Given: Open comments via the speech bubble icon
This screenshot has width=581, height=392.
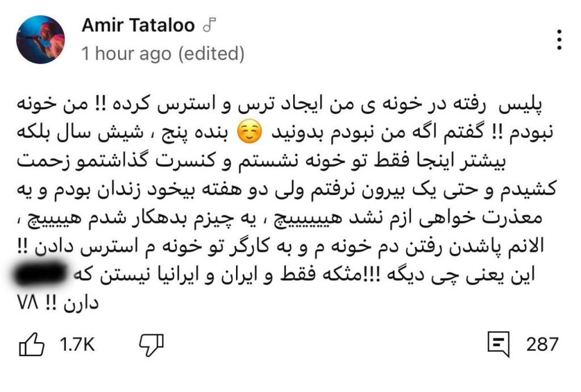Looking at the screenshot, I should coord(499,344).
